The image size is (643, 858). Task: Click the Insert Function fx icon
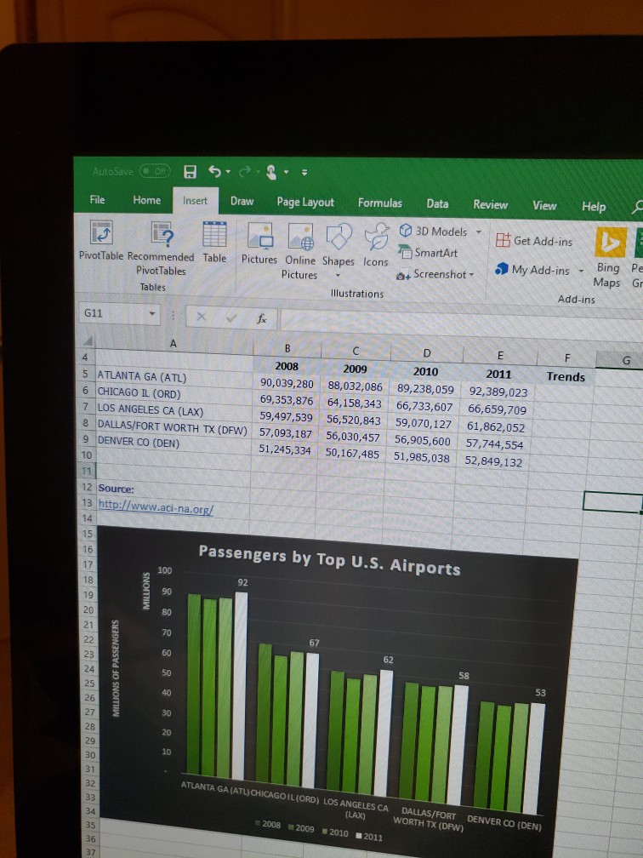coord(263,318)
